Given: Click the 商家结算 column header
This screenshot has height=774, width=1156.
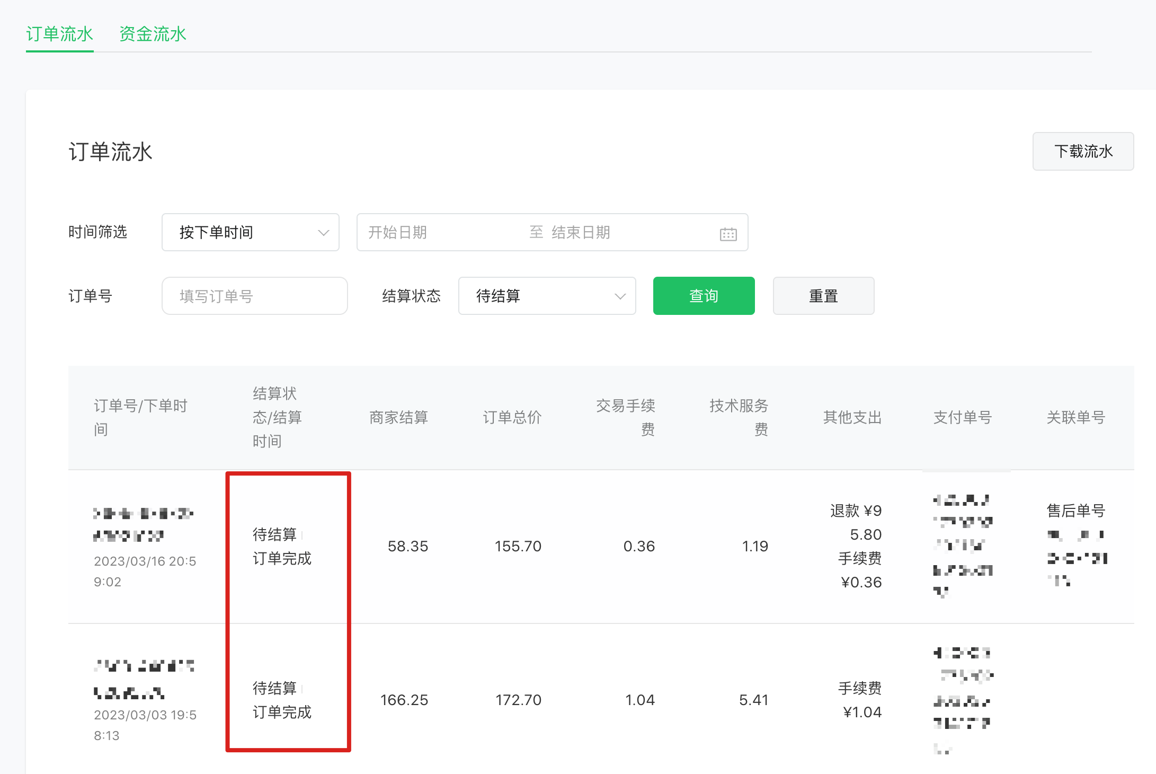Looking at the screenshot, I should [398, 418].
